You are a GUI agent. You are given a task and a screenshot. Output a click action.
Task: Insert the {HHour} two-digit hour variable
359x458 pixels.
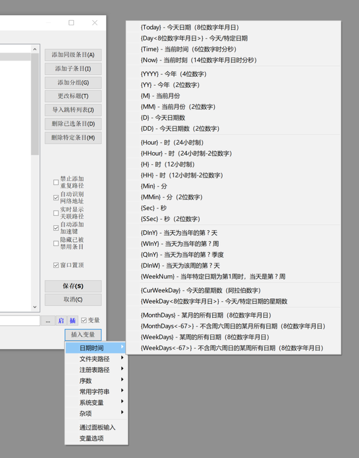tap(233, 154)
